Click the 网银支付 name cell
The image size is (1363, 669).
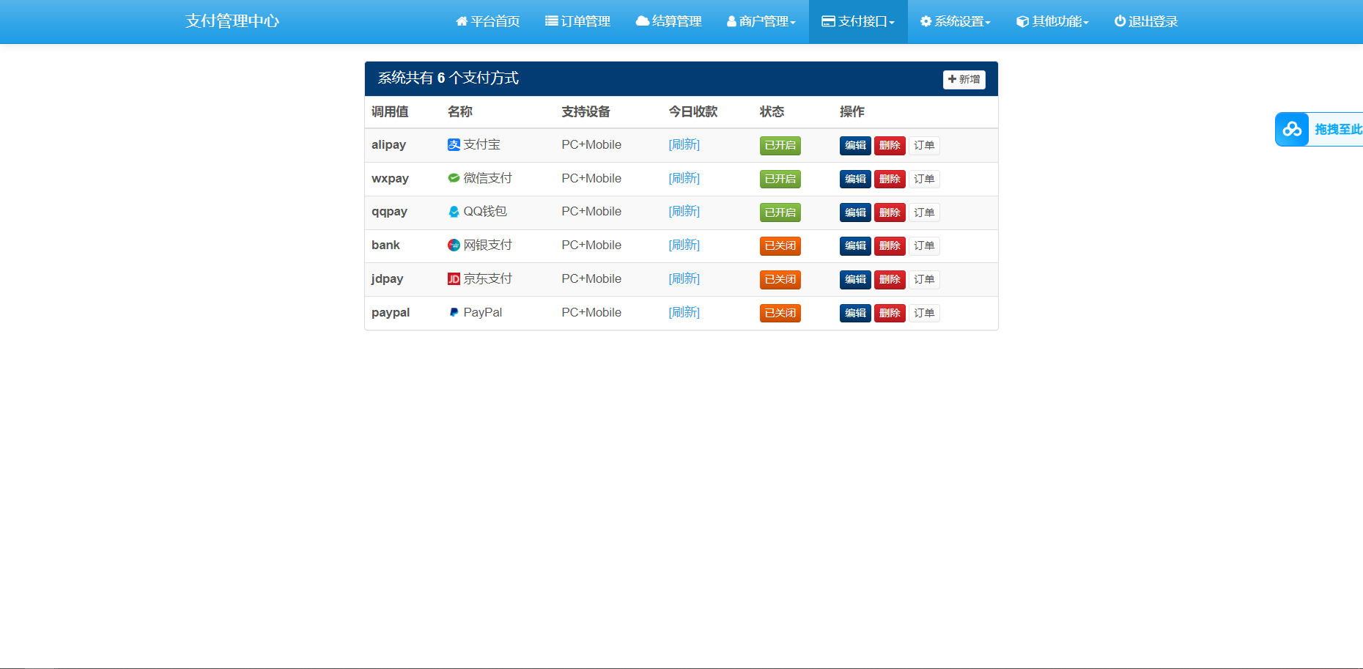tap(487, 245)
